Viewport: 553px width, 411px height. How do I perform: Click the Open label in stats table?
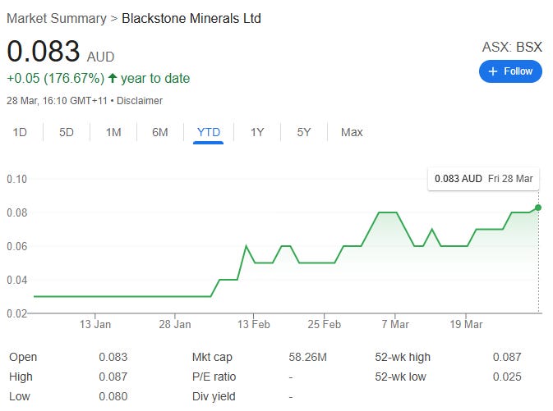pyautogui.click(x=23, y=357)
